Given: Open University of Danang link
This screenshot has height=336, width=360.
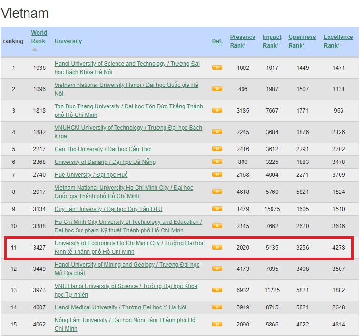Looking at the screenshot, I should (105, 162).
